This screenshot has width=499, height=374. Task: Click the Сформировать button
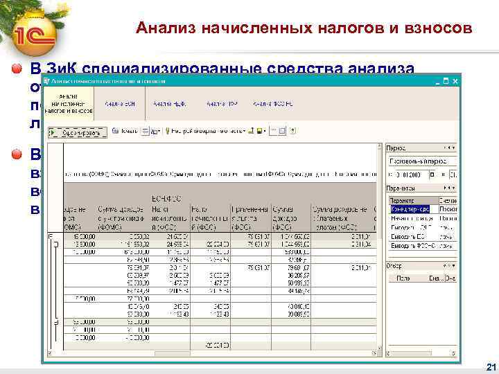[x=78, y=132]
